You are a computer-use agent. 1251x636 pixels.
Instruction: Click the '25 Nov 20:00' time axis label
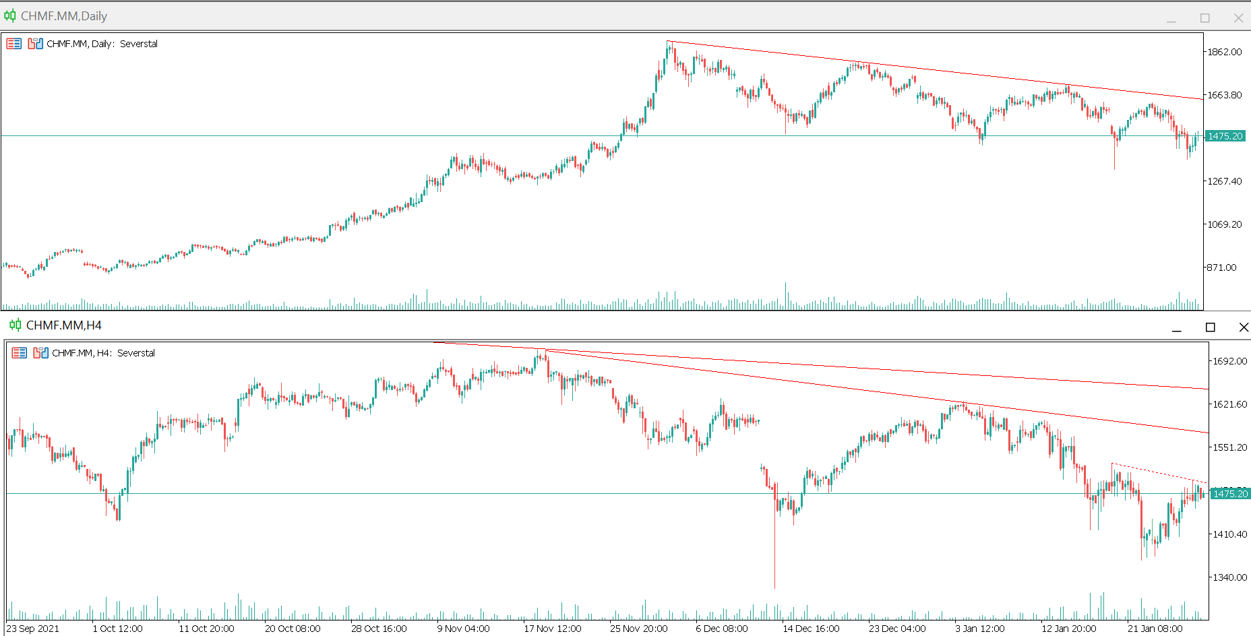pos(639,629)
